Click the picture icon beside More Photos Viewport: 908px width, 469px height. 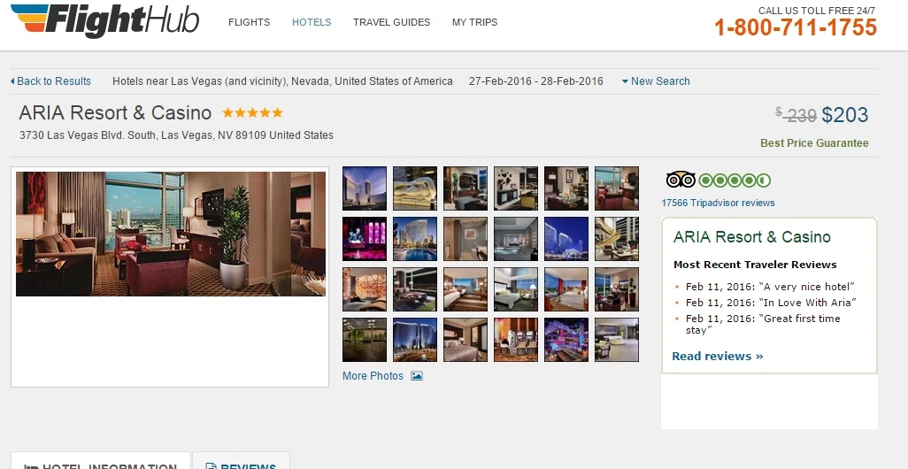[417, 376]
